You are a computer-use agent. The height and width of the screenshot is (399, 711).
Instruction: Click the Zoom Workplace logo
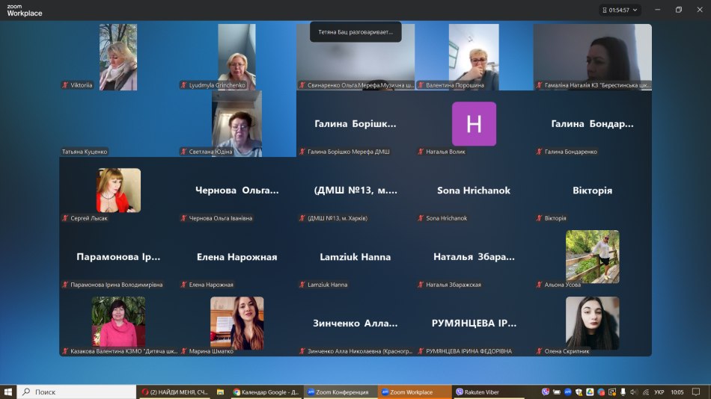(24, 10)
